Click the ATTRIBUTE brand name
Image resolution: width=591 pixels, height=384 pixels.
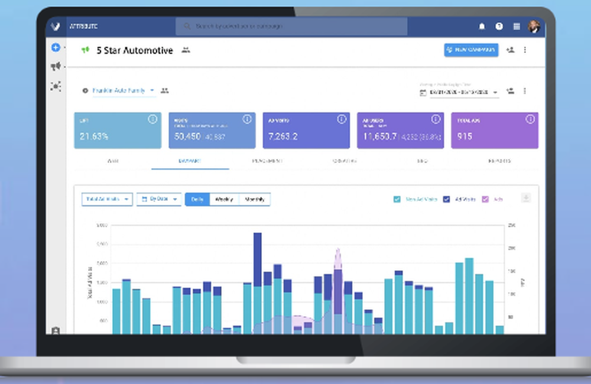[x=84, y=27]
